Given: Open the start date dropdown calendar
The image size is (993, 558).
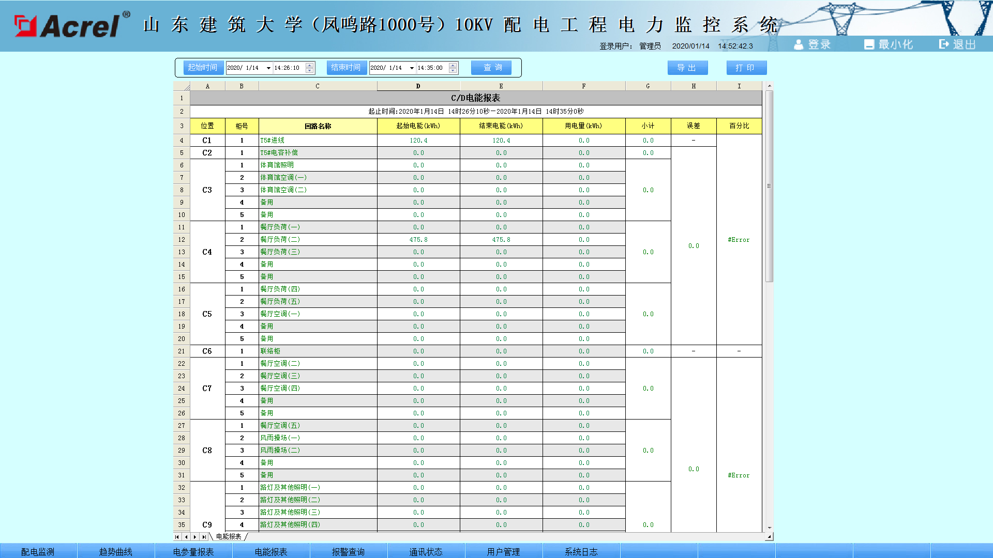Looking at the screenshot, I should (x=268, y=68).
